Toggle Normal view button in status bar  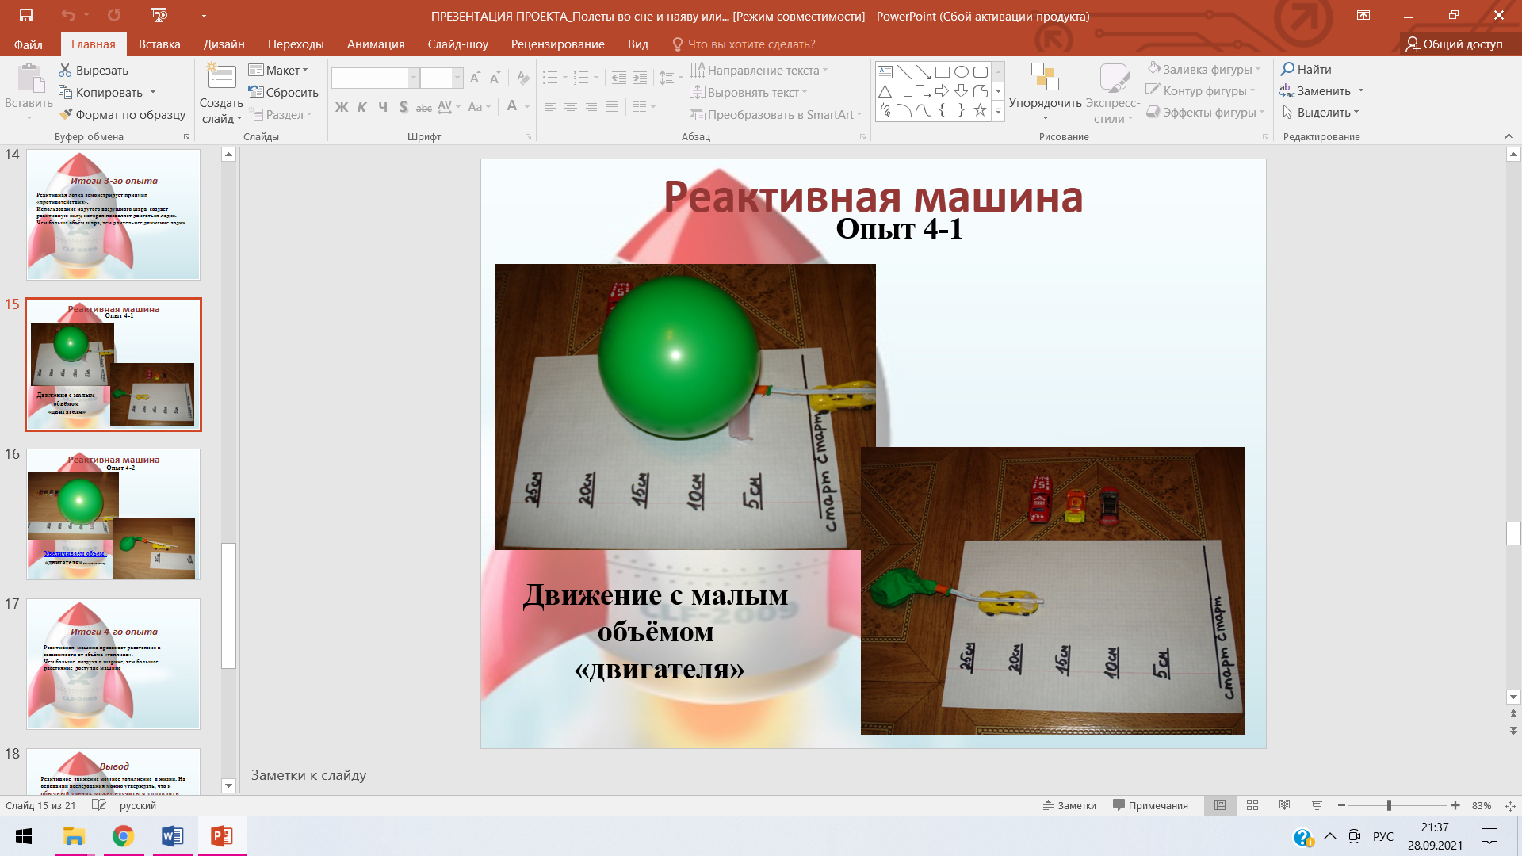click(1220, 805)
